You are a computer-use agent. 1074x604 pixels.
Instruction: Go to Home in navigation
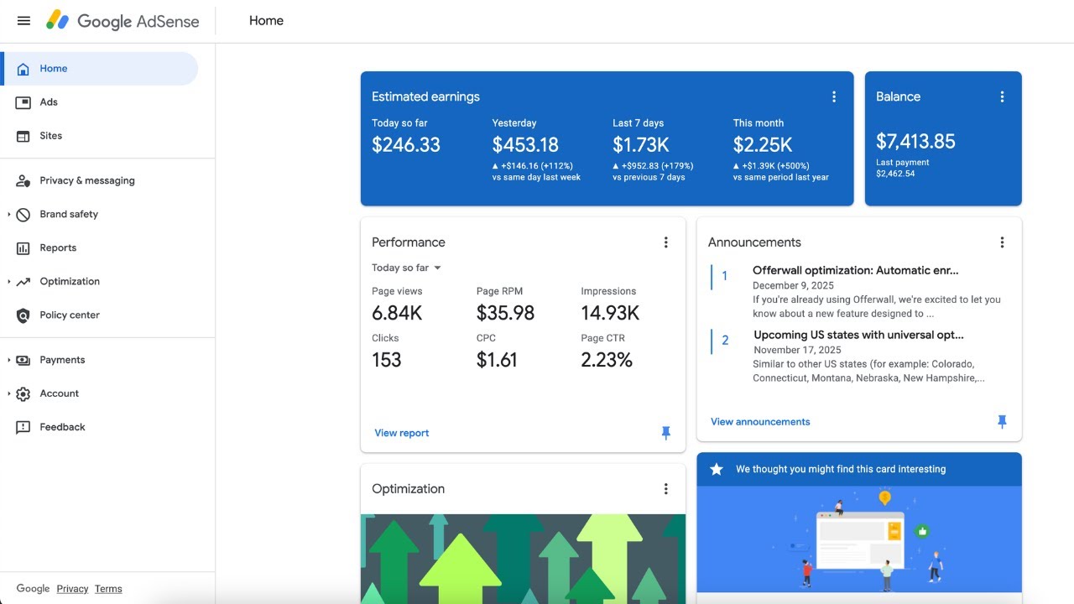(x=100, y=69)
